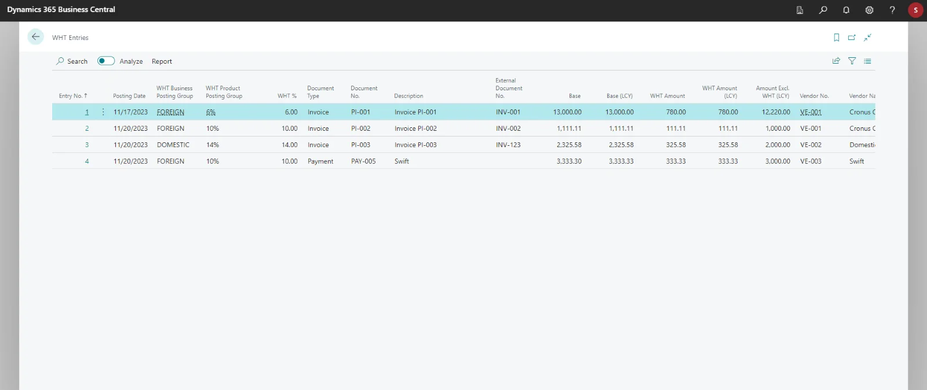Viewport: 927px width, 390px height.
Task: Go back using the back arrow
Action: [x=35, y=37]
